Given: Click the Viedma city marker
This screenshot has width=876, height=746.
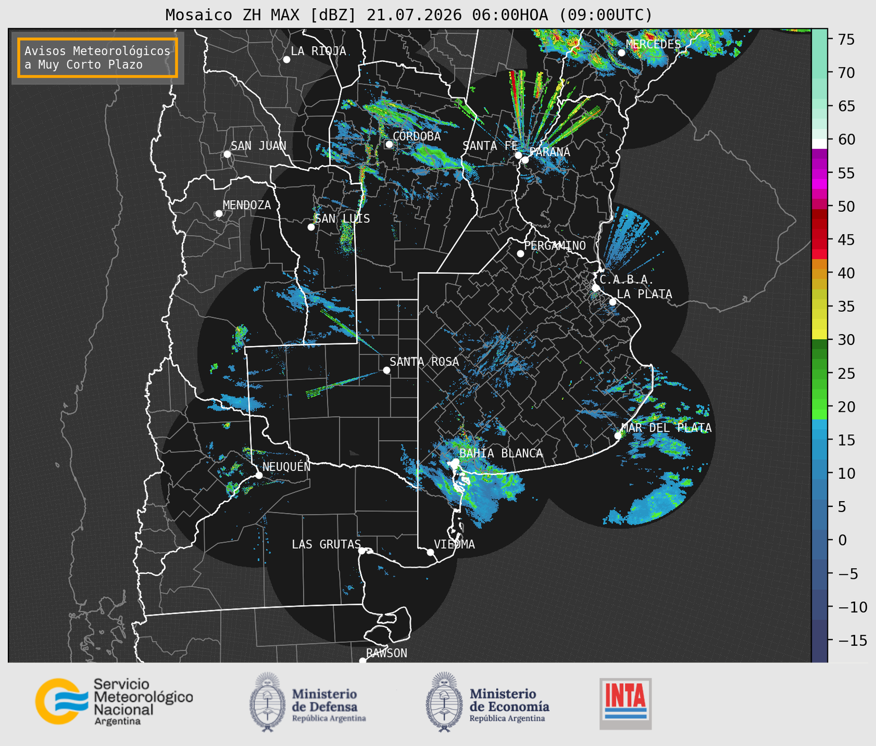Looking at the screenshot, I should (x=430, y=552).
